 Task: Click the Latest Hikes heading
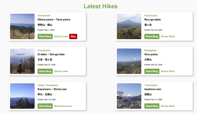[x=101, y=6]
